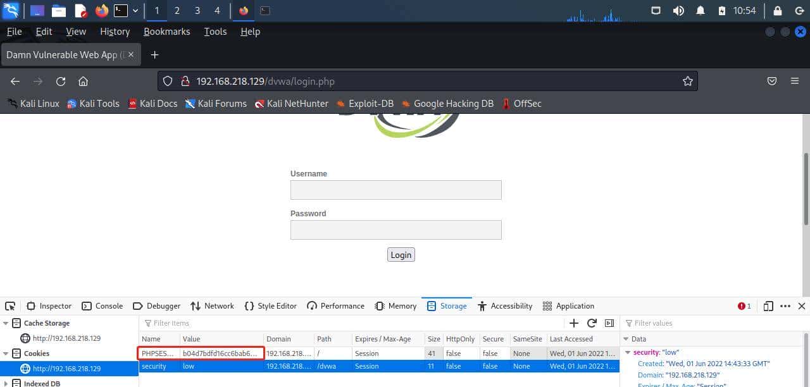Image resolution: width=810 pixels, height=387 pixels.
Task: Click the Save to Pocket icon
Action: [772, 82]
